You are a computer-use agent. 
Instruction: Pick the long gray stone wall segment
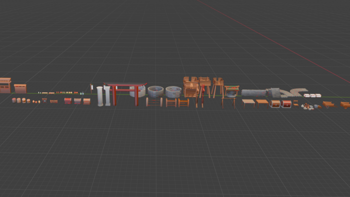click(254, 93)
